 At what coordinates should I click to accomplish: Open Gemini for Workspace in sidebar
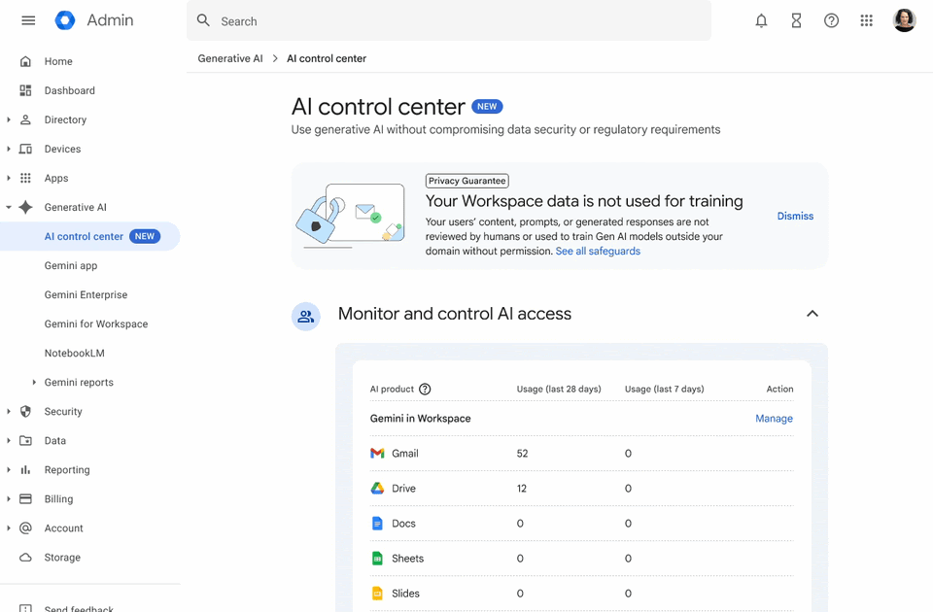(96, 323)
